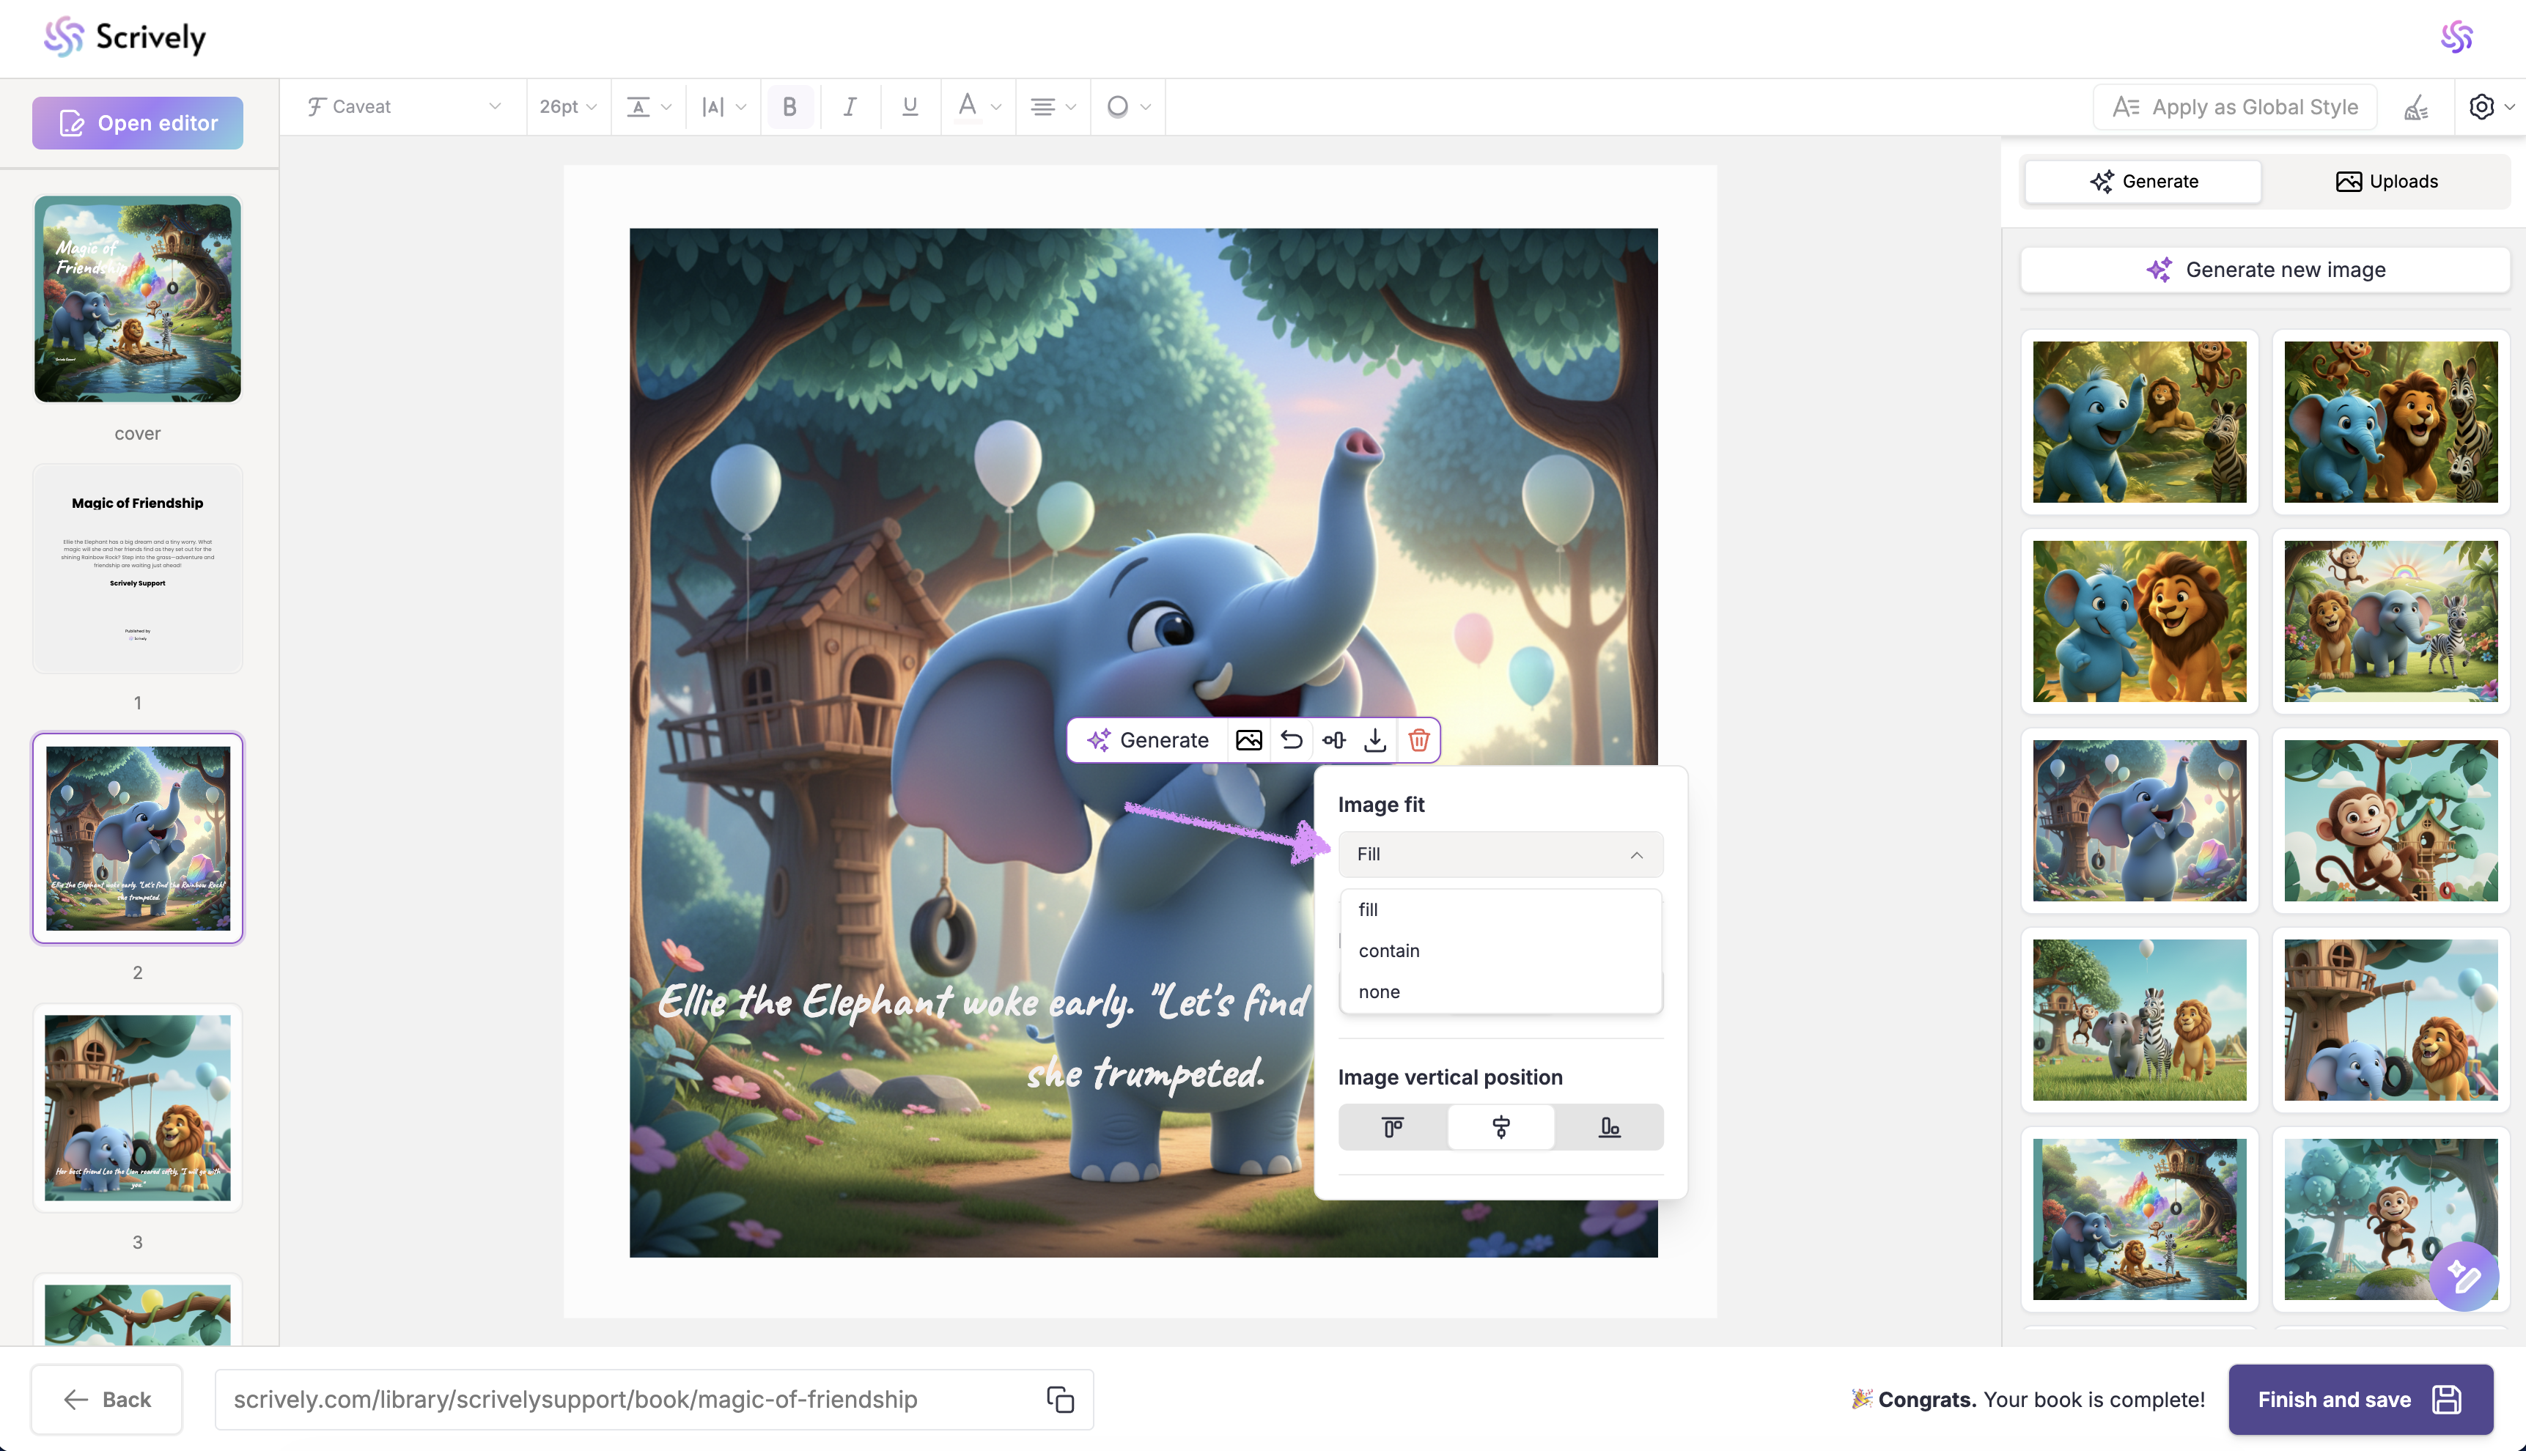Click Finish and save button
2526x1451 pixels.
(2360, 1399)
